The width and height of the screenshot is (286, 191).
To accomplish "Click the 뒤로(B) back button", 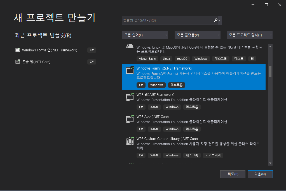I will pos(233,174).
